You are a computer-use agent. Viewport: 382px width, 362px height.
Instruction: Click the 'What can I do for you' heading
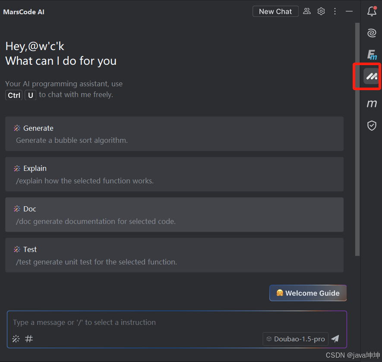pyautogui.click(x=61, y=61)
